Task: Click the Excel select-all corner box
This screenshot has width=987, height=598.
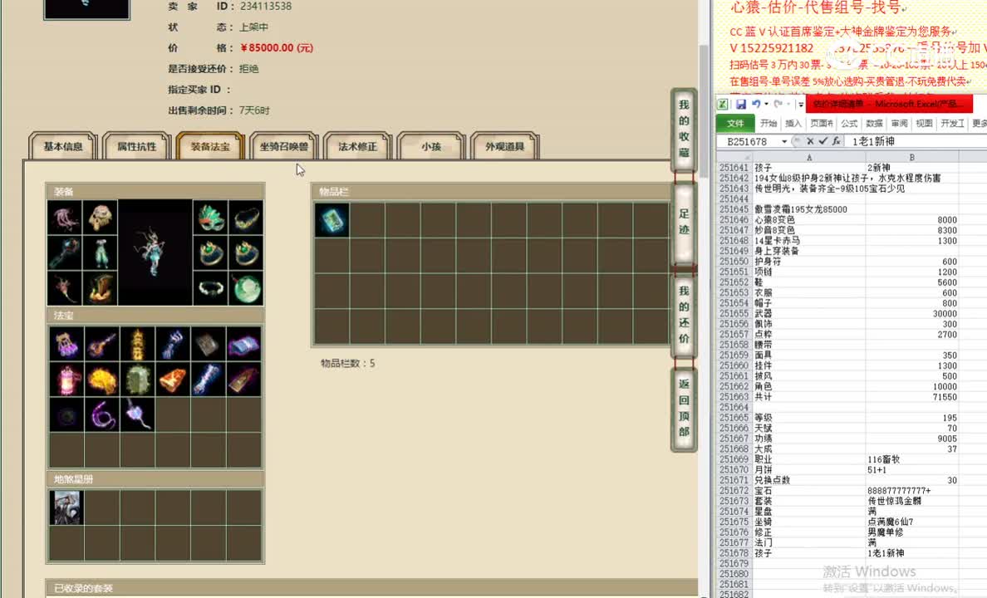Action: click(x=734, y=157)
